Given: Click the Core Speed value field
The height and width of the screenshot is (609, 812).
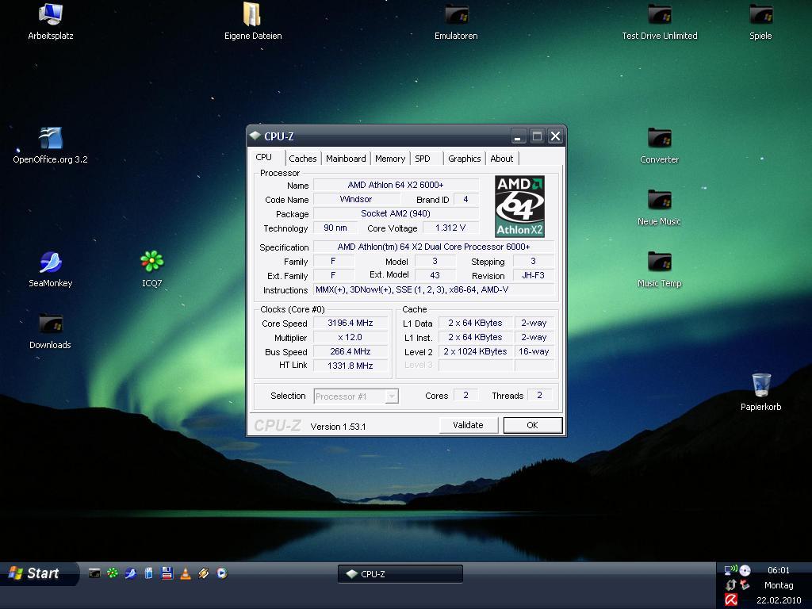Looking at the screenshot, I should 350,324.
